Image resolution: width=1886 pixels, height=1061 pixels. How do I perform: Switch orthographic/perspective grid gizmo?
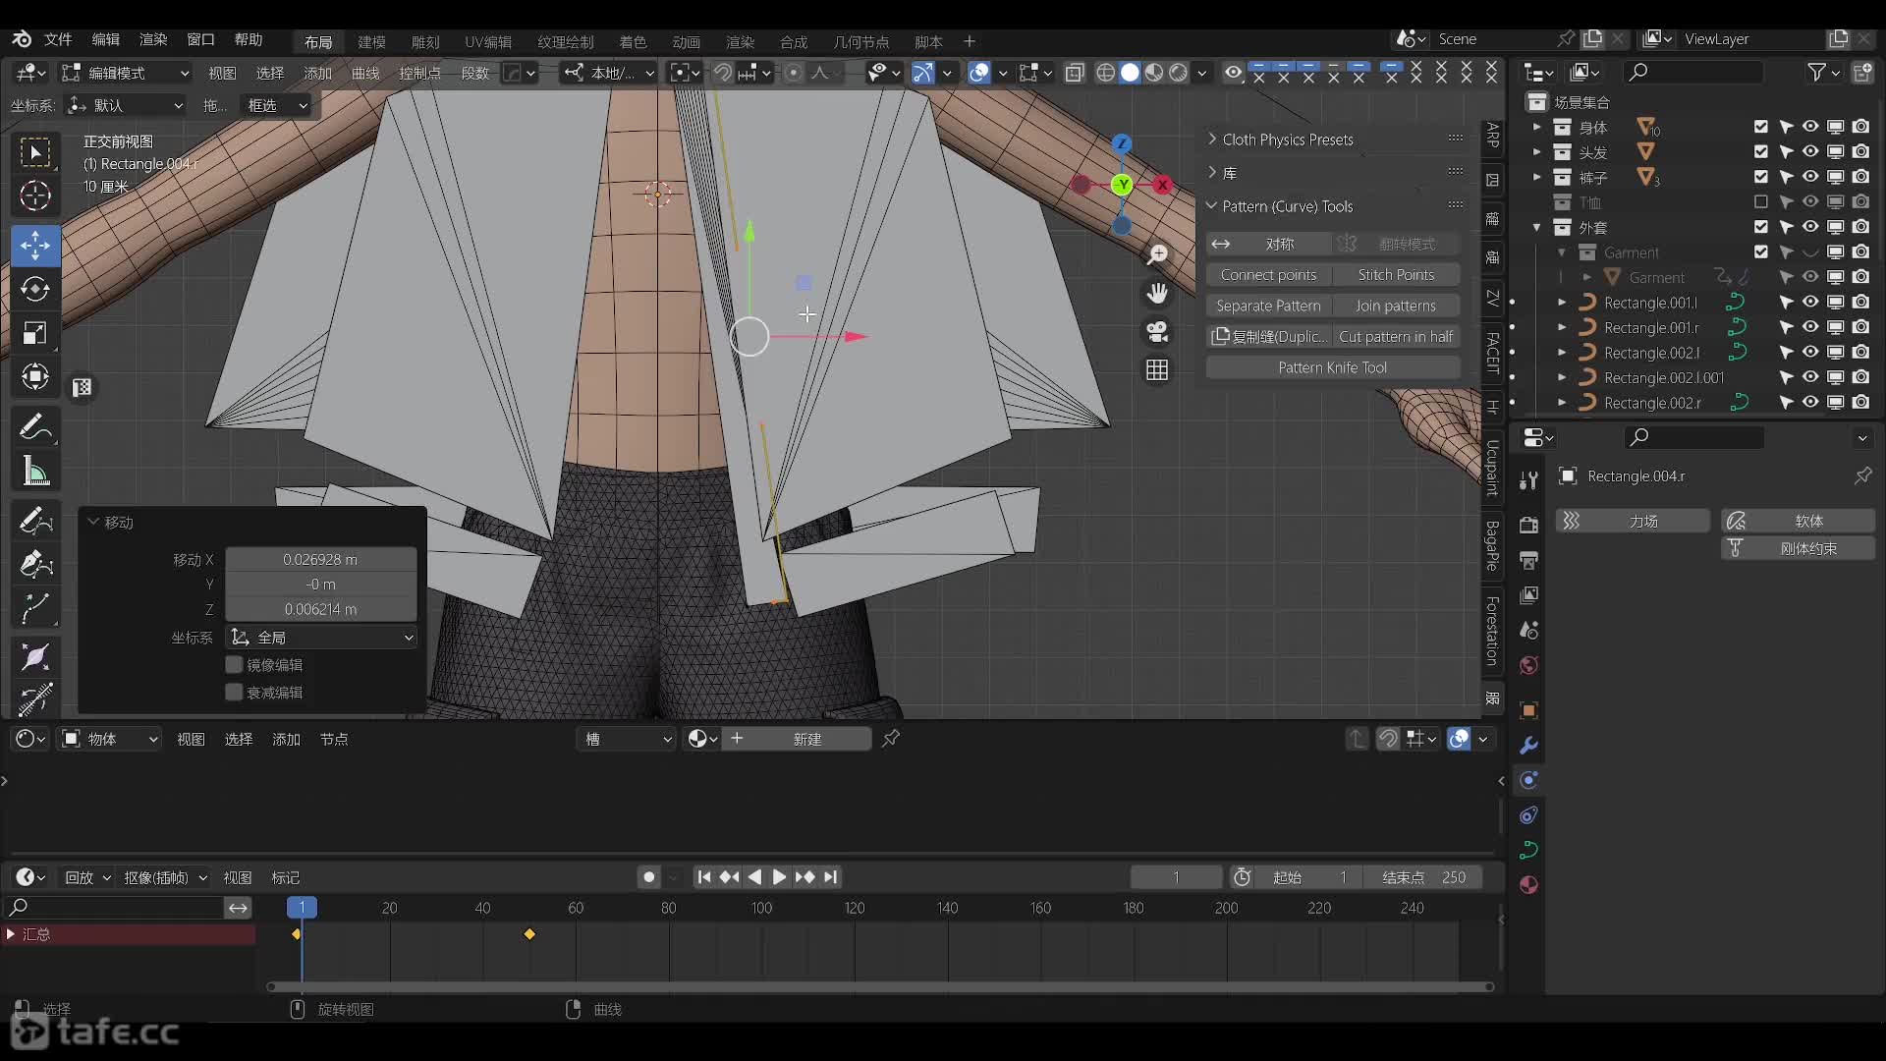coord(1158,370)
